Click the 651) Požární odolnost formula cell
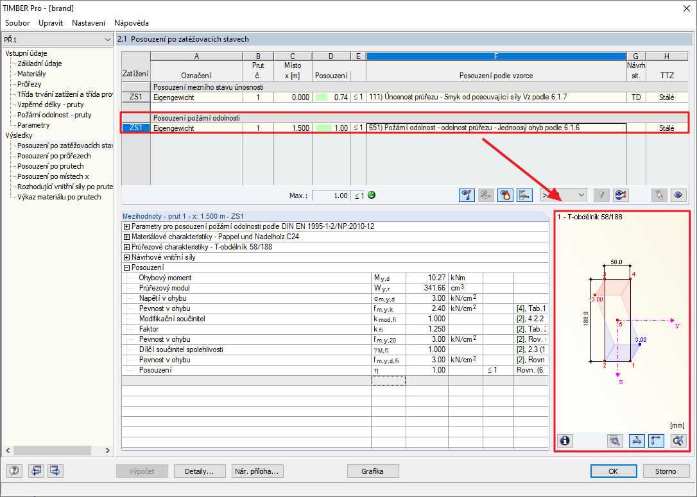The image size is (697, 497). [x=497, y=128]
